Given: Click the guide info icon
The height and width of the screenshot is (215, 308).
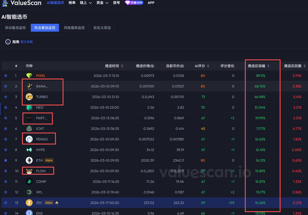Looking at the screenshot, I should (8, 42).
